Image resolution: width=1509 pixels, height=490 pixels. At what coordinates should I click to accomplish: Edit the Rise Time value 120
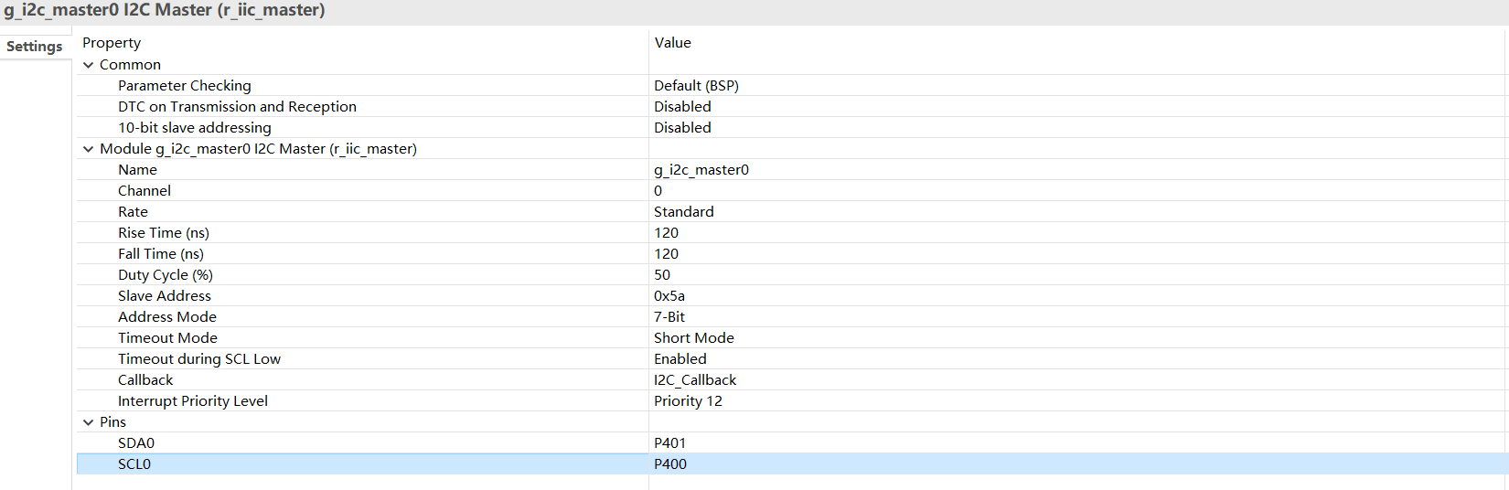(x=667, y=233)
